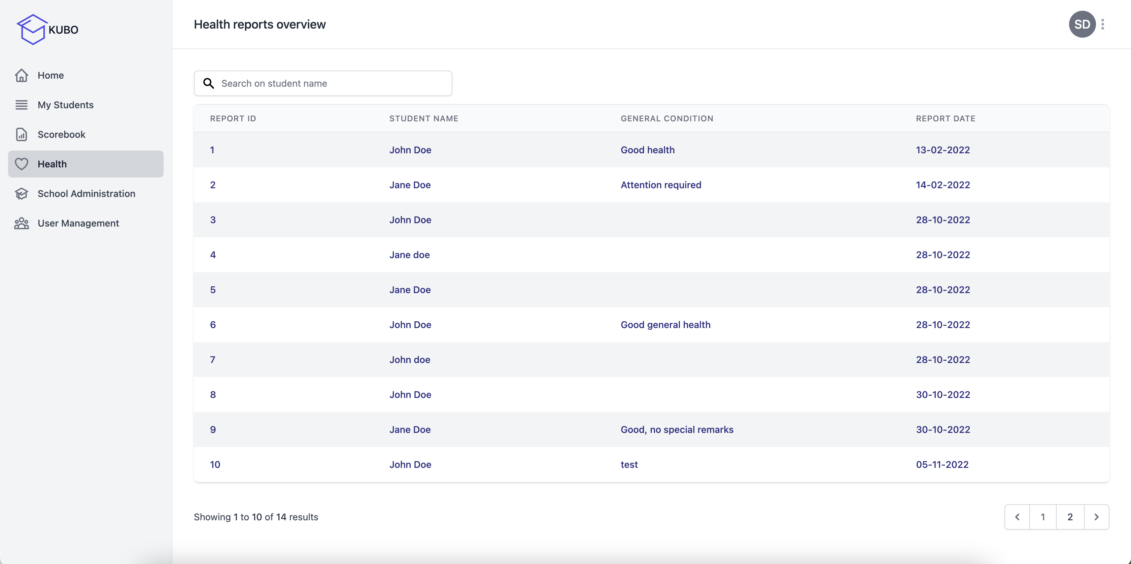Select the Health menu item
The image size is (1131, 564).
tap(85, 164)
